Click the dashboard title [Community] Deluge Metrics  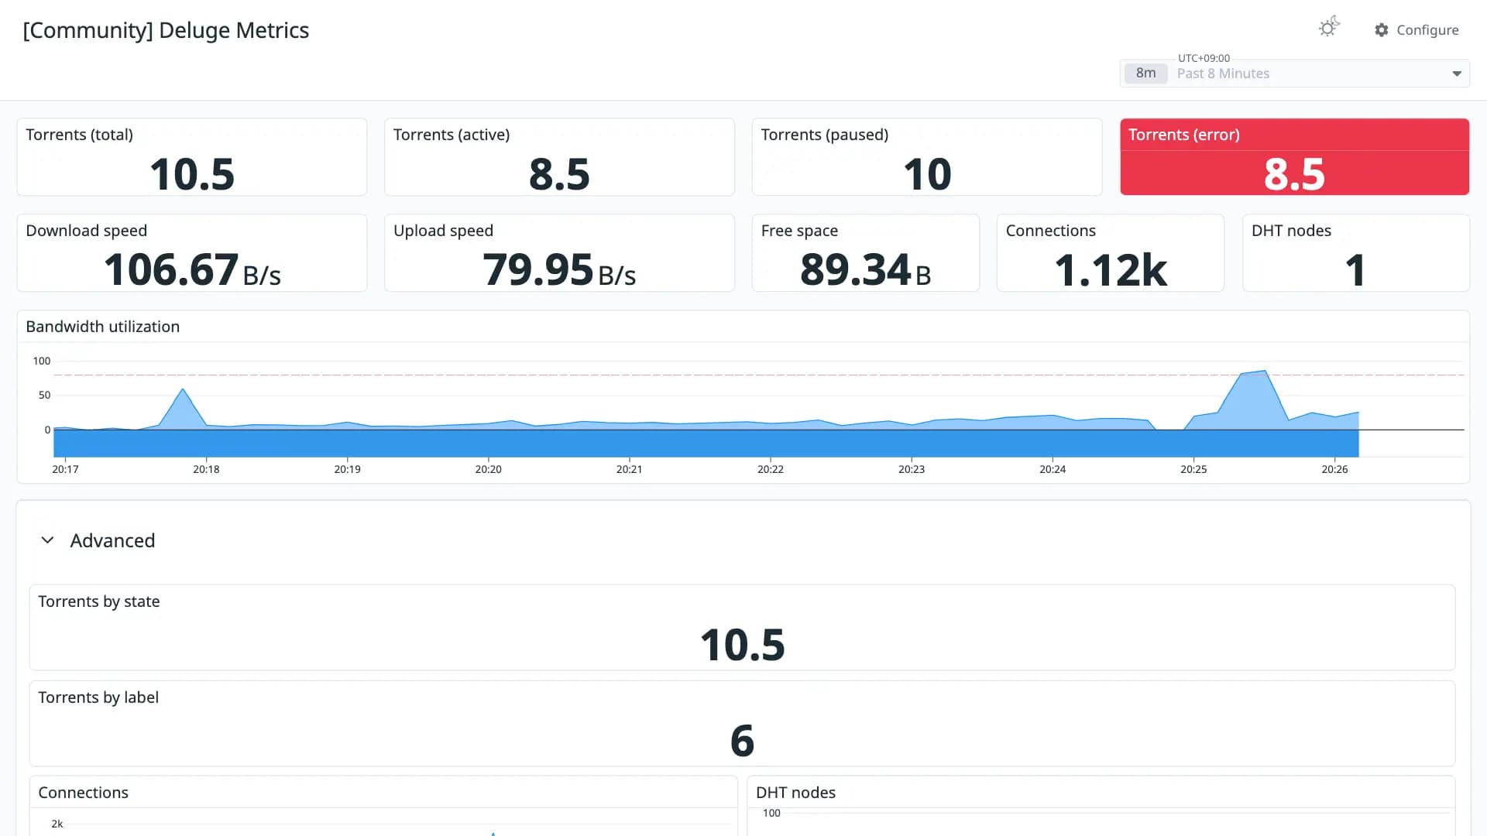pos(166,30)
